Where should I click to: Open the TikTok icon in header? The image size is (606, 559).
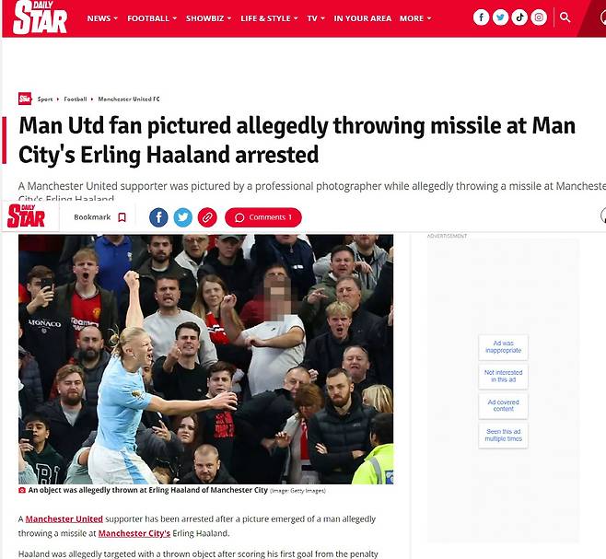(519, 17)
